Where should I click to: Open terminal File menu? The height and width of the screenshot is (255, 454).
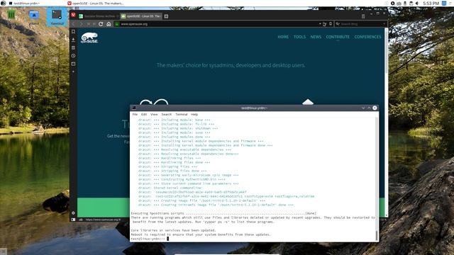pos(135,115)
